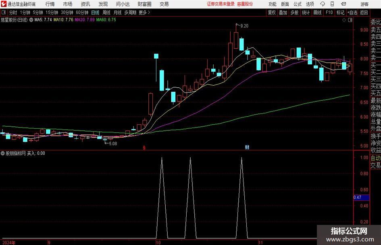
Task: Click the 10 month marker on timeline
Action: pyautogui.click(x=158, y=243)
